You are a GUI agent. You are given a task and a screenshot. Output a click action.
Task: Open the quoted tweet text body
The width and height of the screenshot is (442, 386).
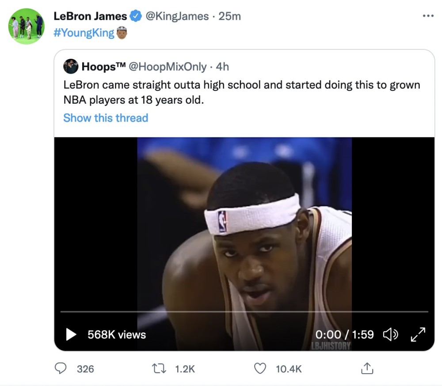241,92
